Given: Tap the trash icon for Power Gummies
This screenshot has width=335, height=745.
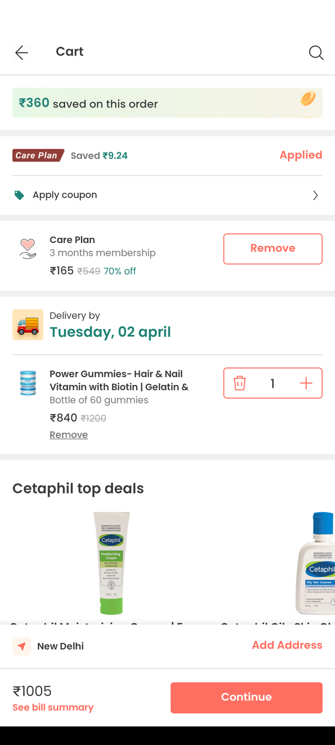Looking at the screenshot, I should (x=240, y=383).
